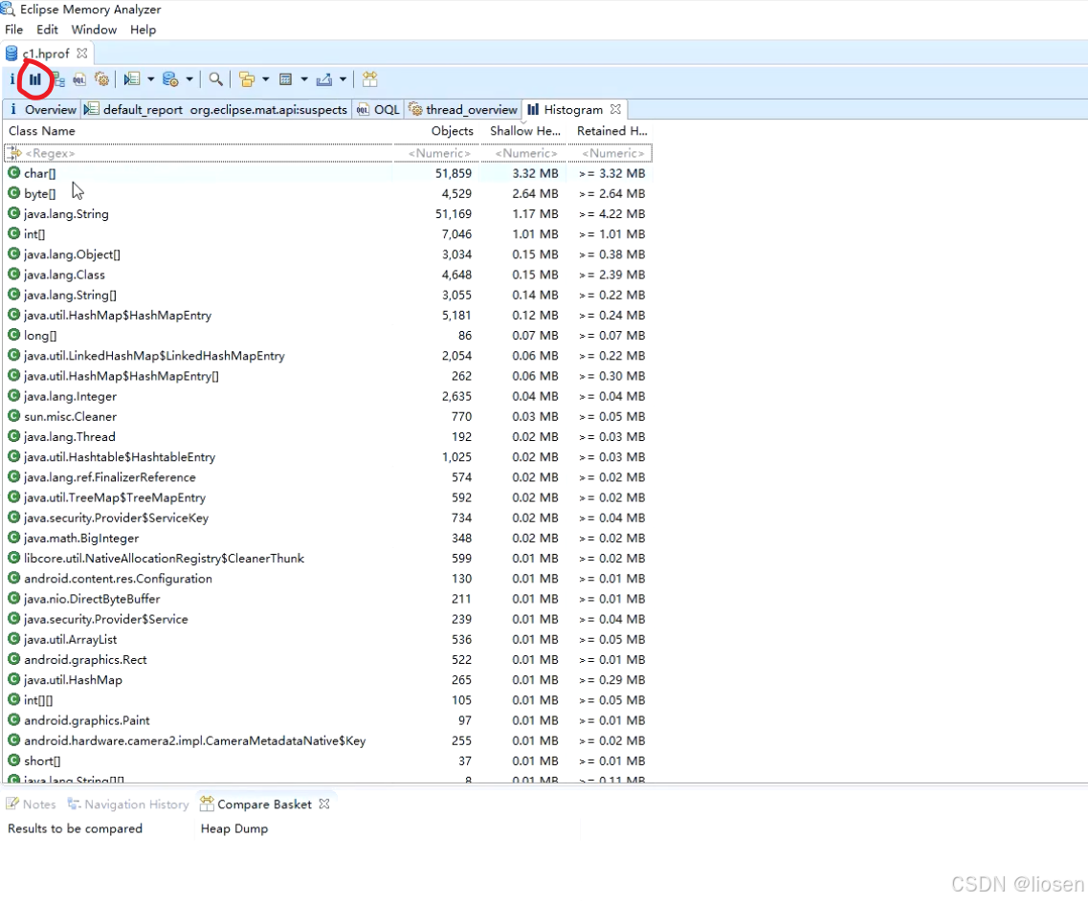Image resolution: width=1088 pixels, height=903 pixels.
Task: Select the long[] class row
Action: 328,335
